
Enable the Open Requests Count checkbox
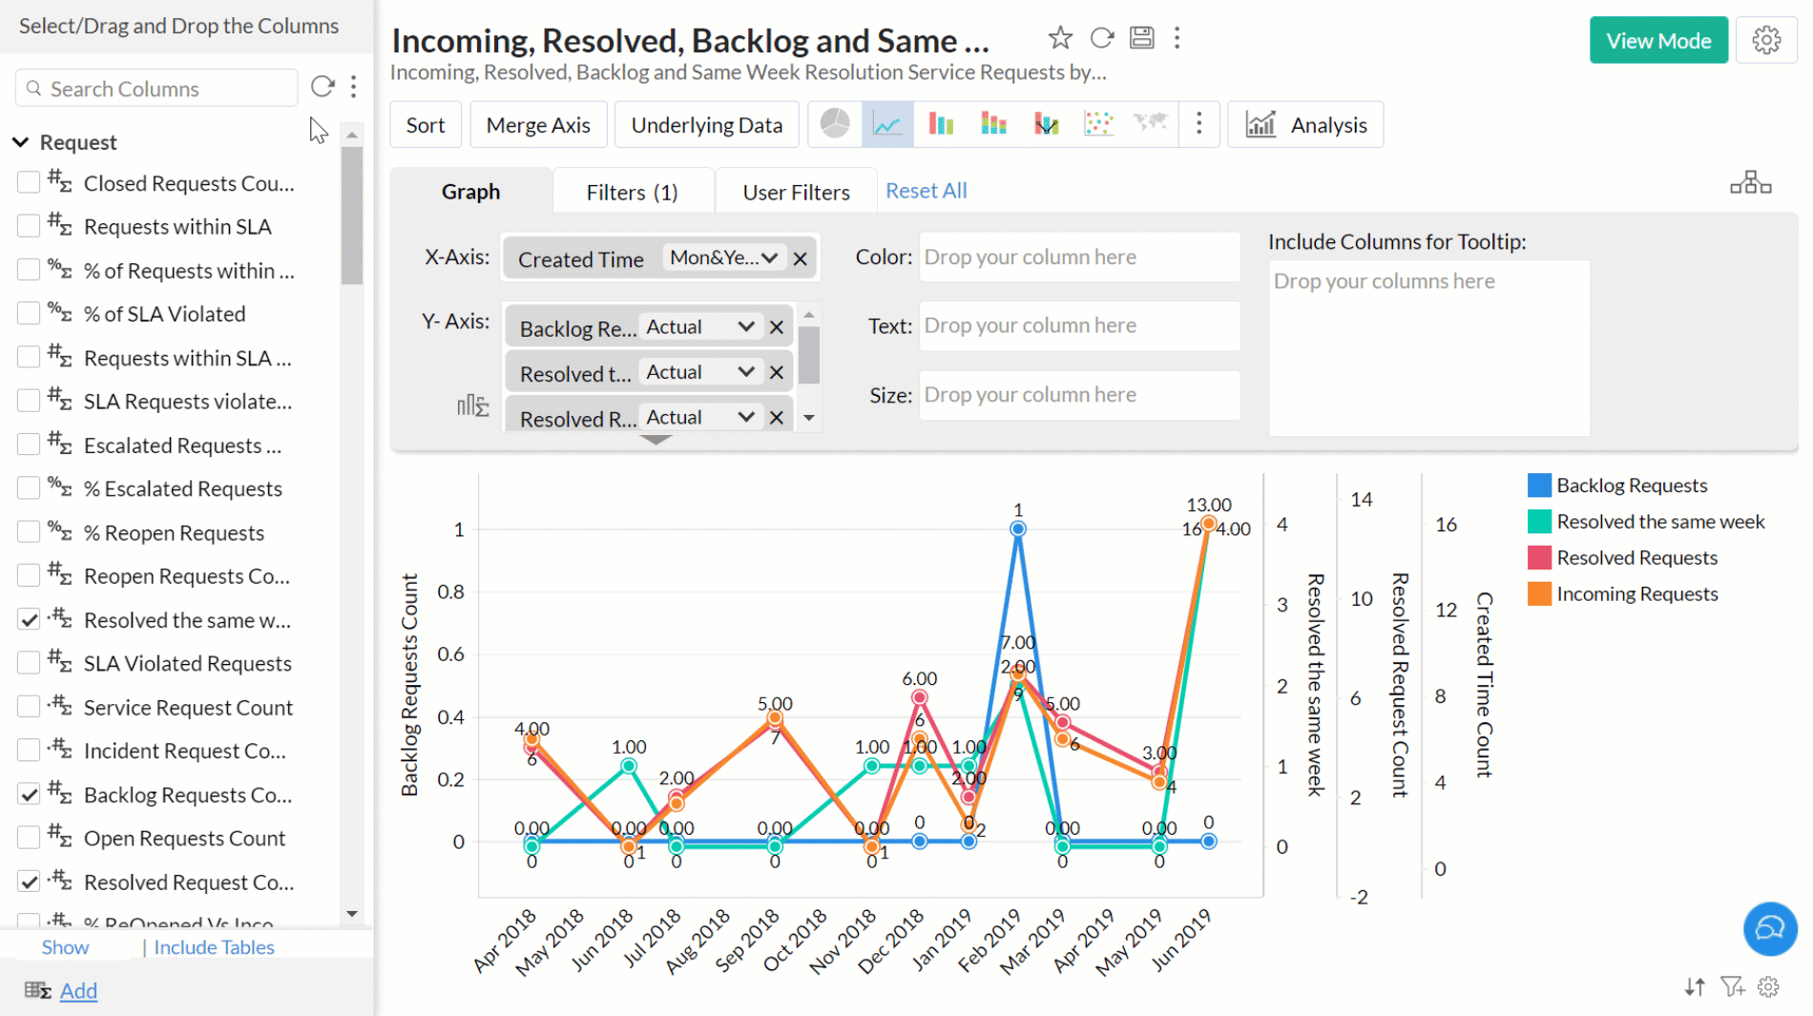(x=29, y=838)
